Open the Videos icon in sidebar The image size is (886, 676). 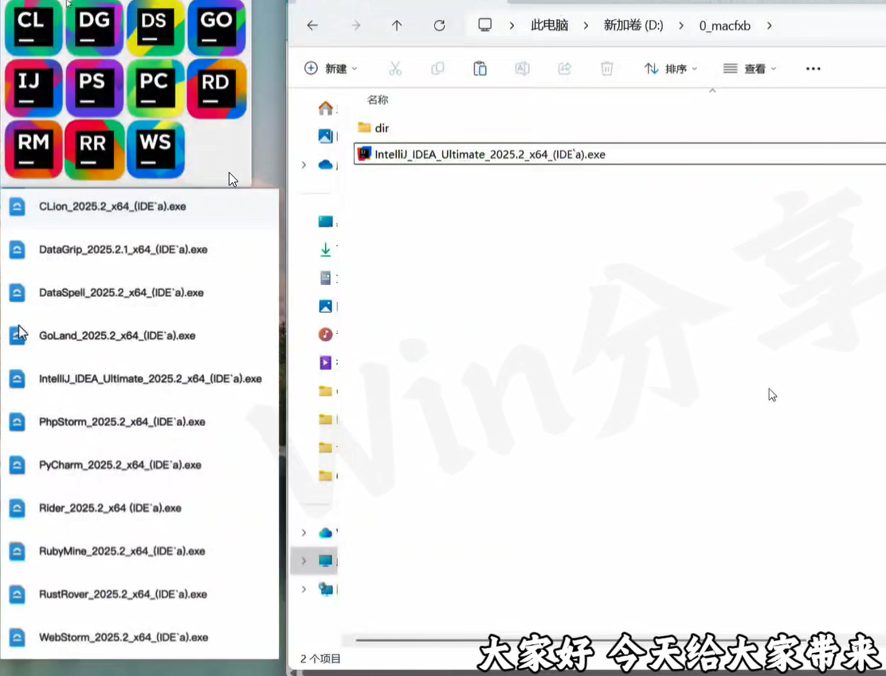click(x=325, y=362)
